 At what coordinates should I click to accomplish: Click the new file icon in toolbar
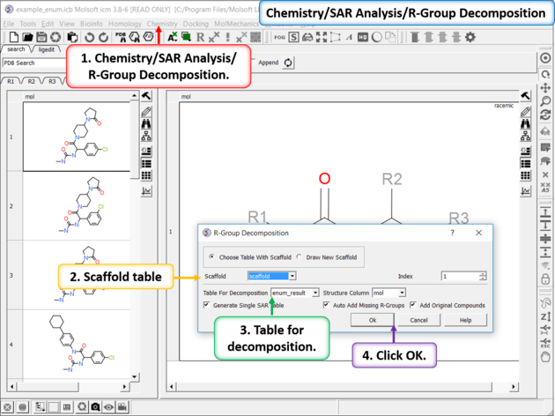(10, 37)
